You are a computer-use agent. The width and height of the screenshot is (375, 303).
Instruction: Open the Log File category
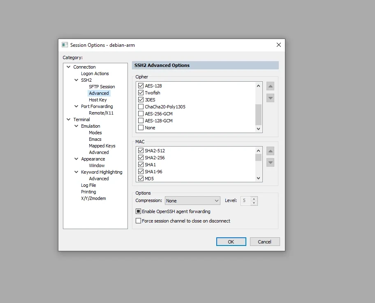tap(88, 185)
